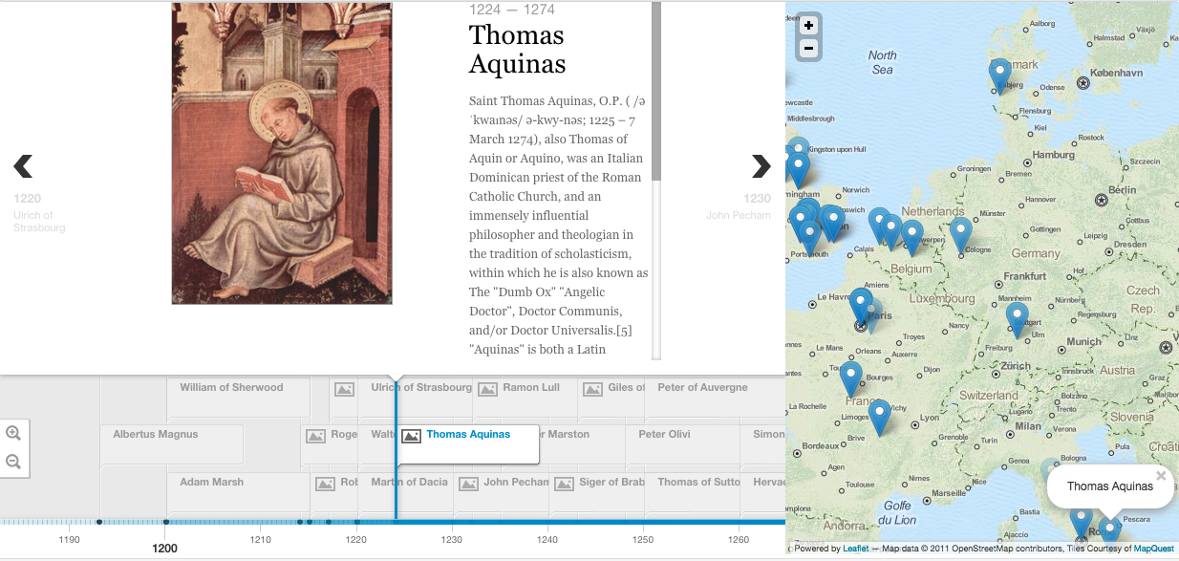Click year 1200 on the timeline axis

tap(165, 549)
